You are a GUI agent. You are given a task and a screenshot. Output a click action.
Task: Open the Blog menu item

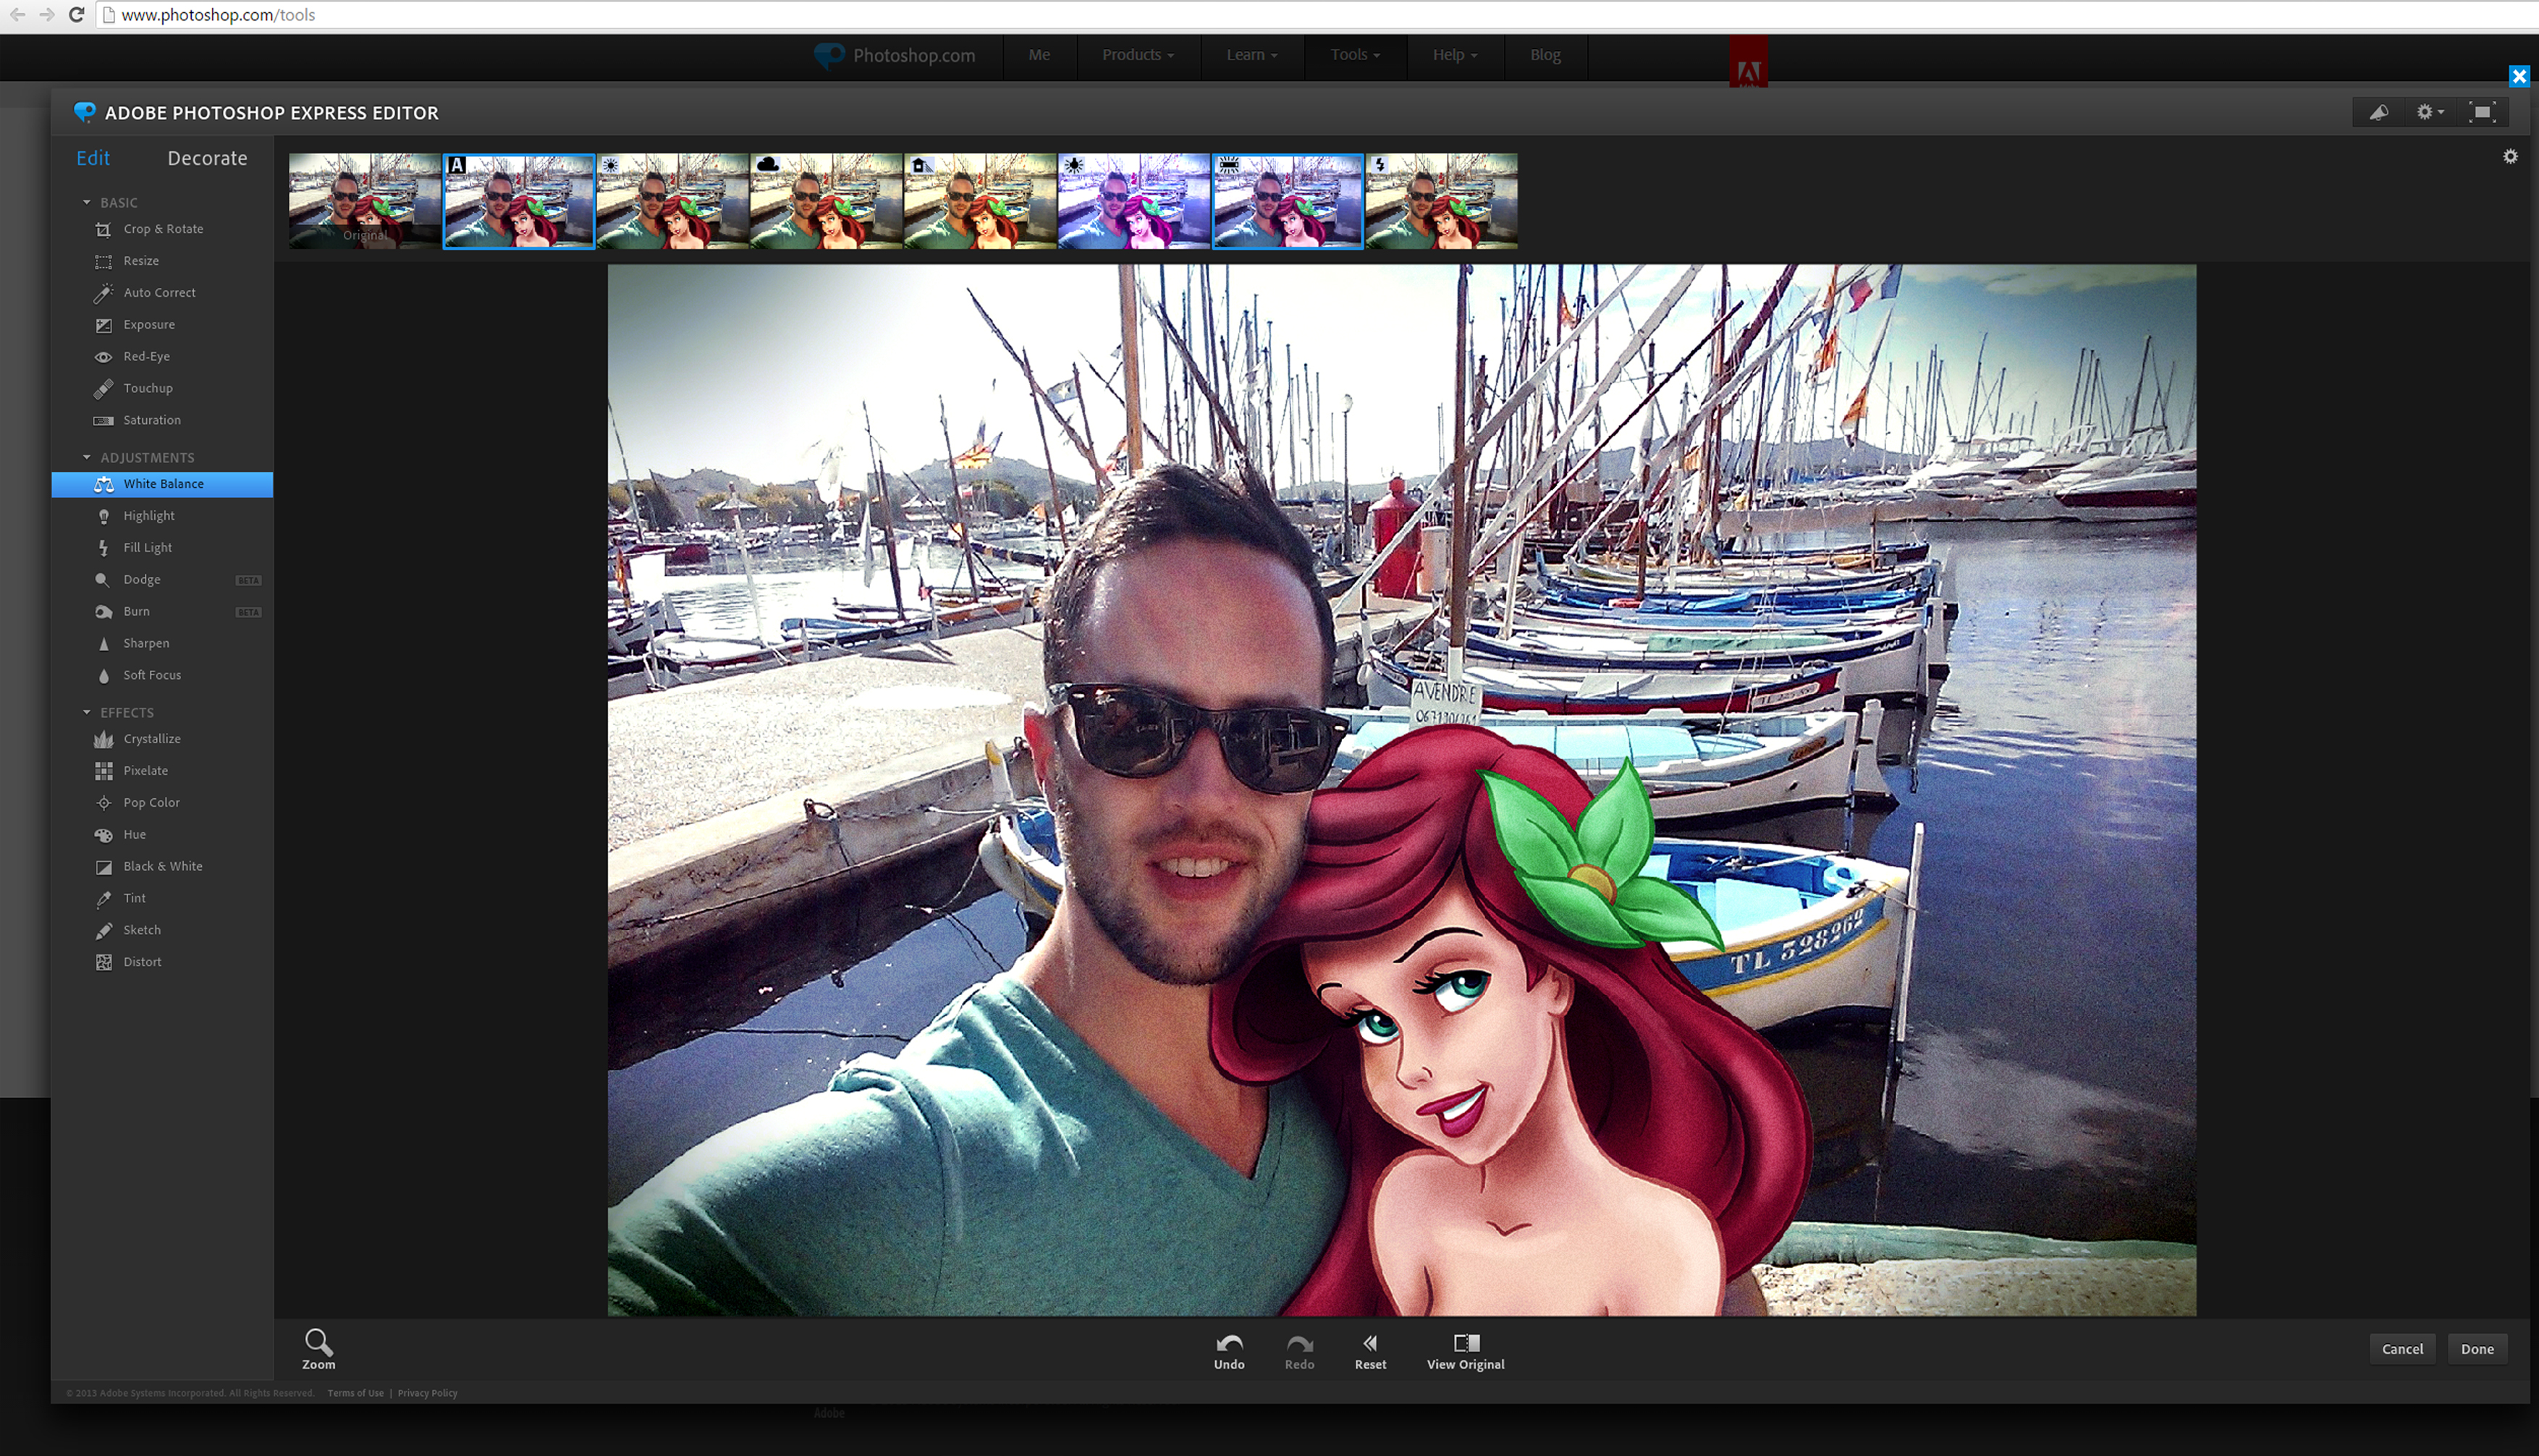point(1545,55)
